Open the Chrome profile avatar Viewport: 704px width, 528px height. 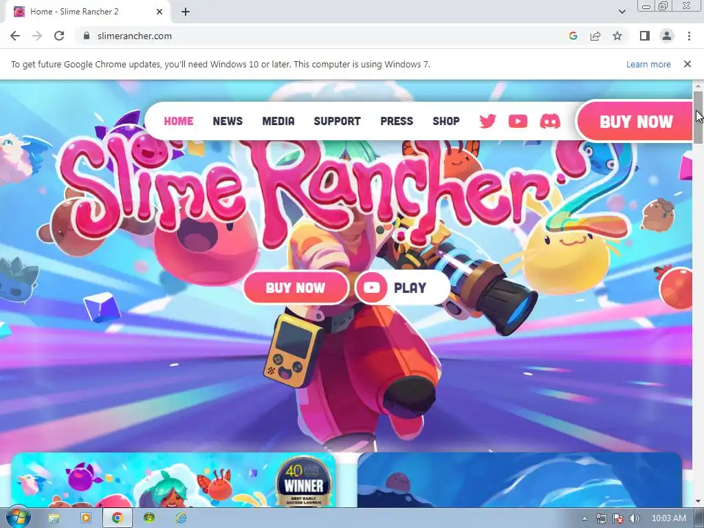click(x=667, y=36)
